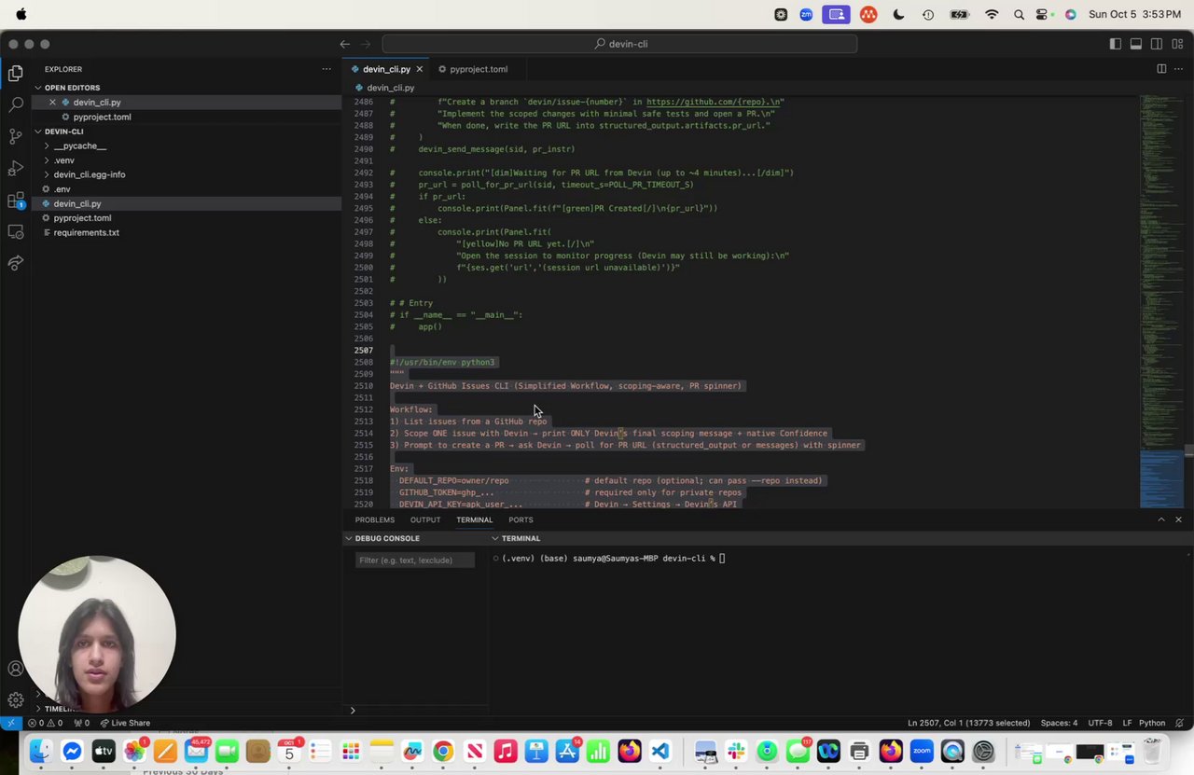The width and height of the screenshot is (1194, 775).
Task: Toggle the Primary Side Bar
Action: click(1116, 44)
